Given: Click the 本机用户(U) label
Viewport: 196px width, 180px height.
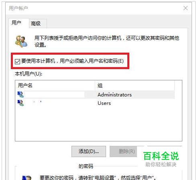Looking at the screenshot, I should (29, 74).
